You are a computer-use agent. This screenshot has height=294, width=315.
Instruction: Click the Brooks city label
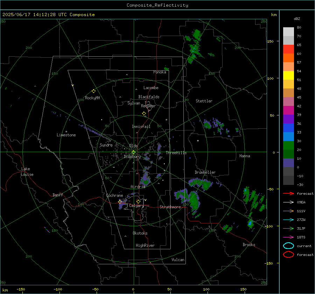249,245
